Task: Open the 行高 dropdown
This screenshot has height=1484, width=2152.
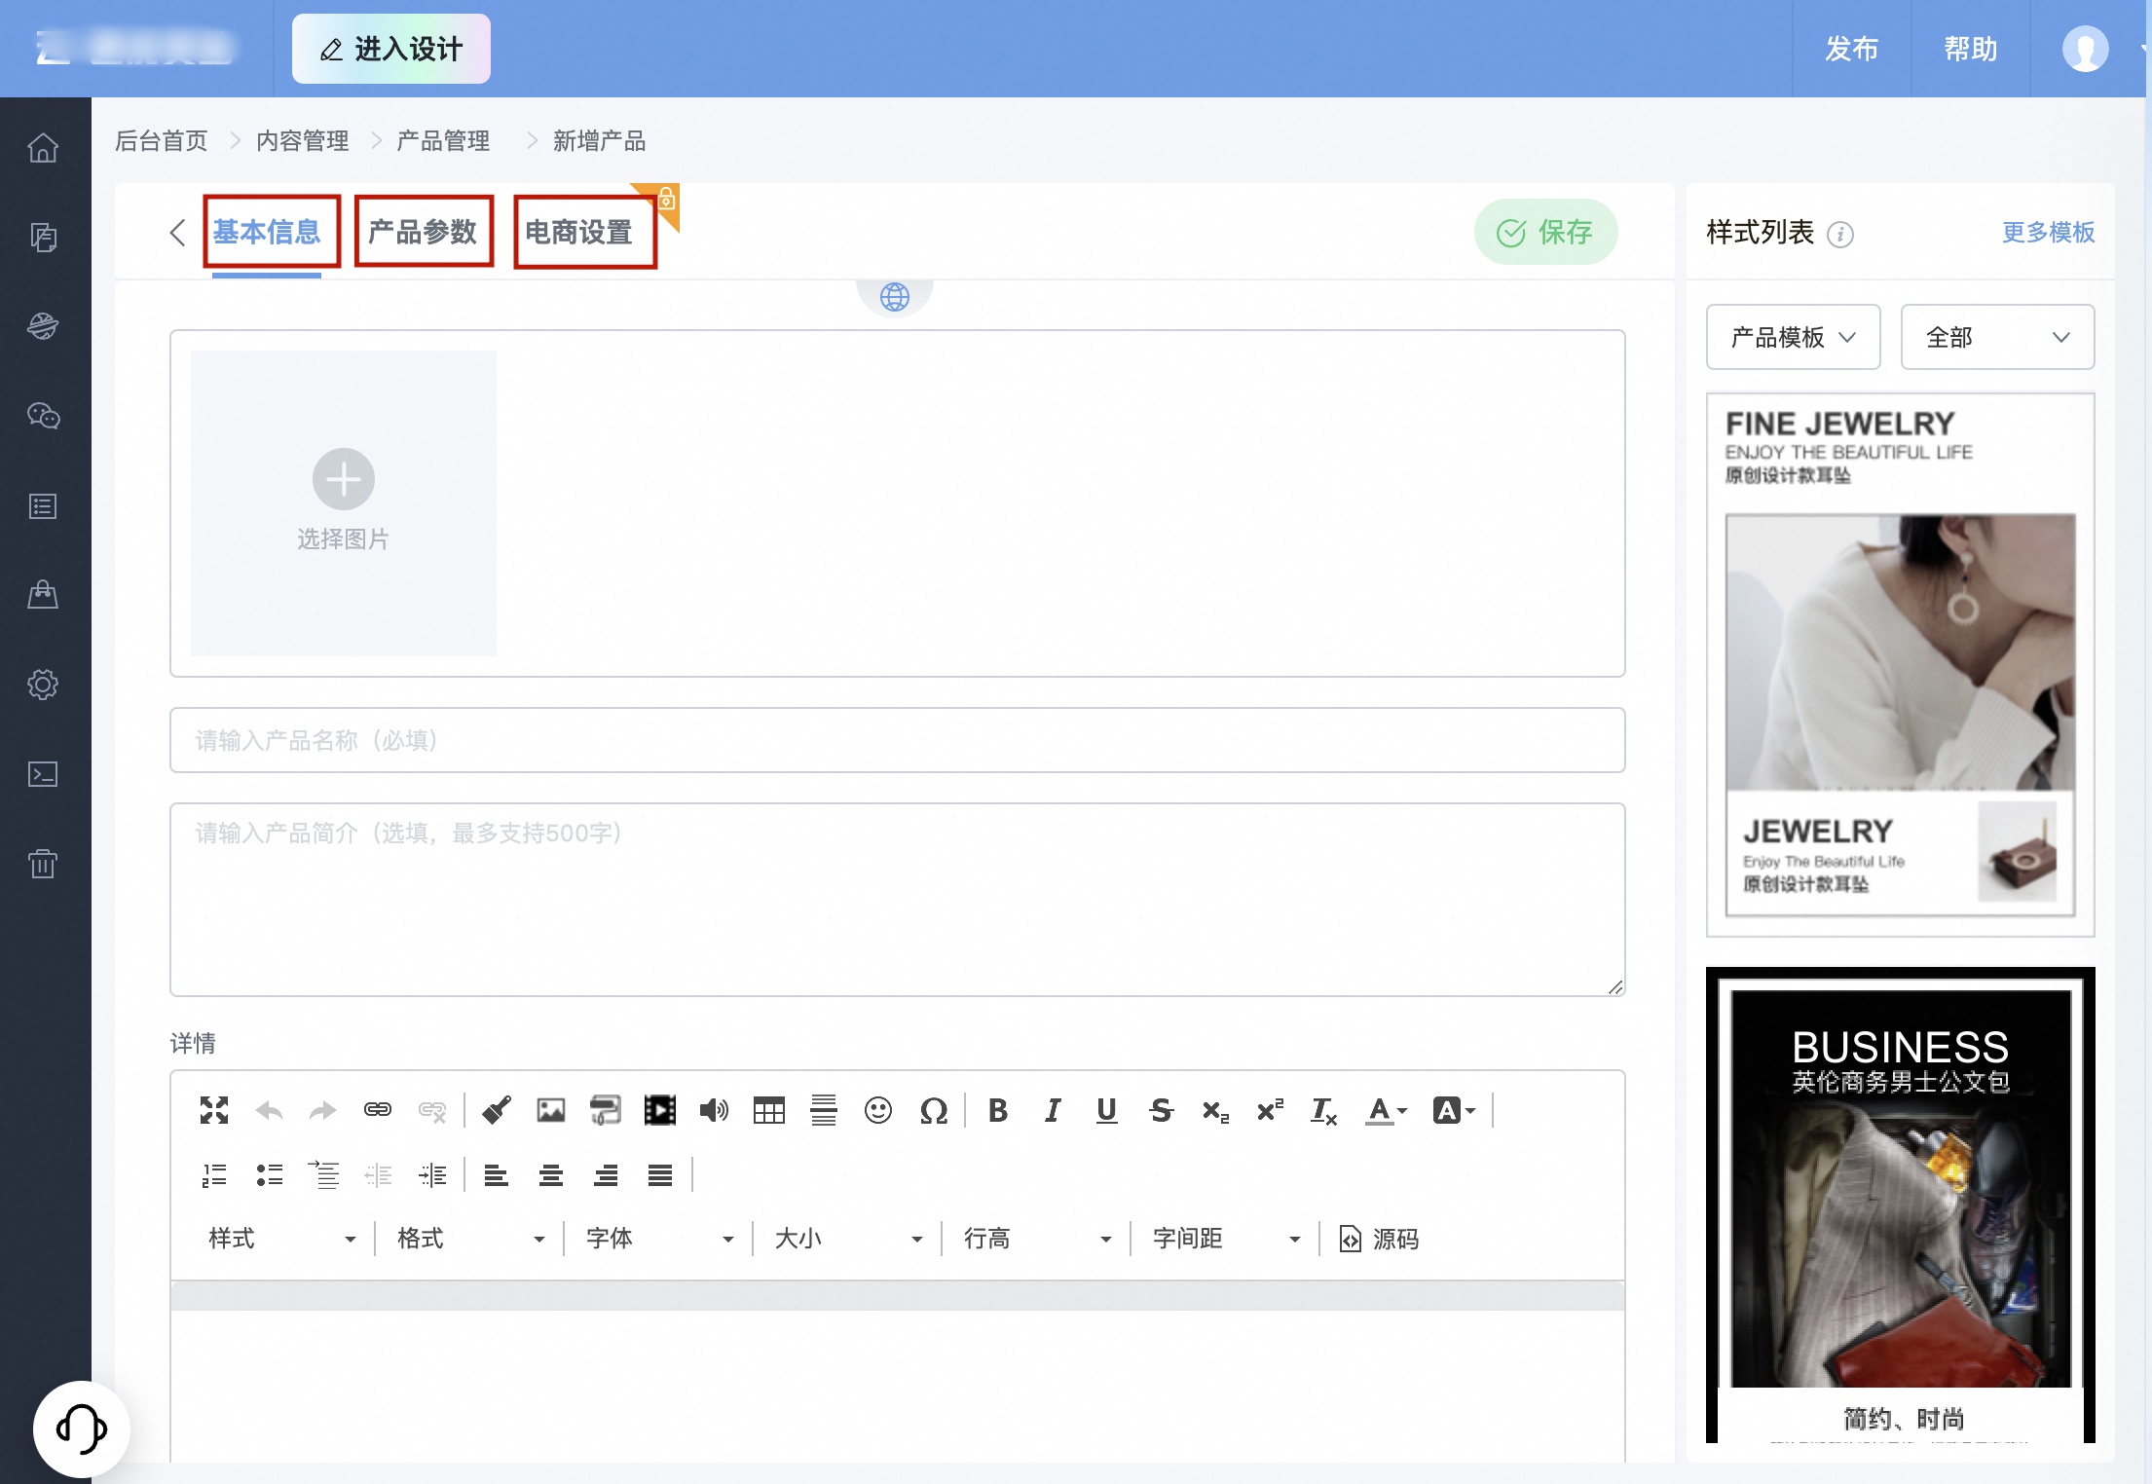Action: [1038, 1239]
